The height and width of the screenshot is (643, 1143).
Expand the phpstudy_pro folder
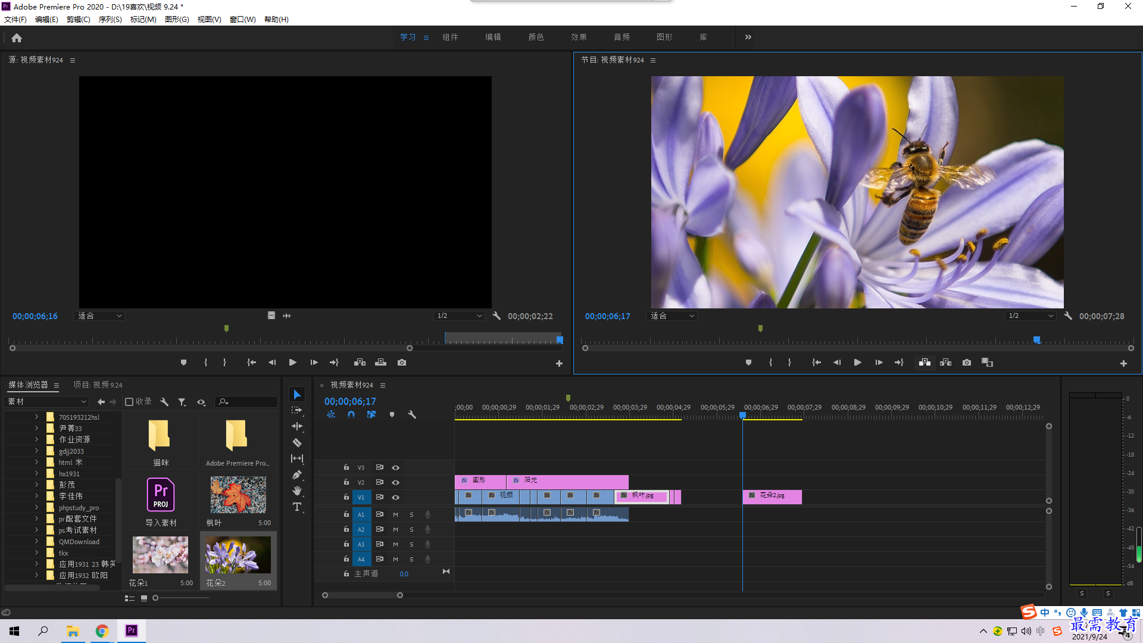coord(36,508)
